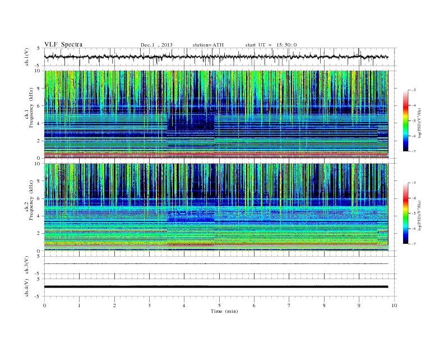Click the '-5' tick on ch.1 colorbar
Screen dimensions: 444x343
[x=414, y=121]
